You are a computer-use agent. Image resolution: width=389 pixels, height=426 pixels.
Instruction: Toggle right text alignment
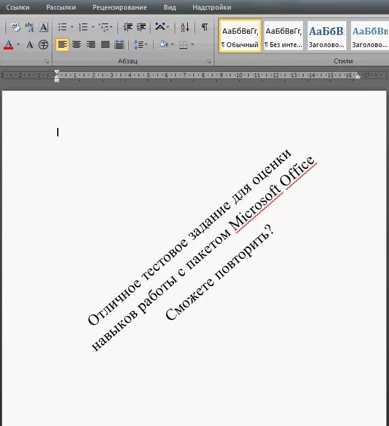(x=91, y=44)
